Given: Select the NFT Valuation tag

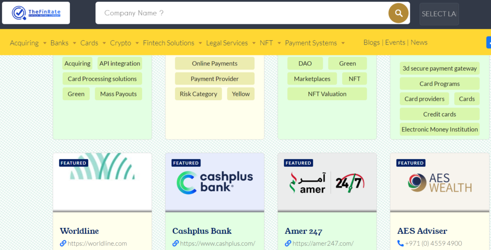Looking at the screenshot, I should pyautogui.click(x=327, y=94).
